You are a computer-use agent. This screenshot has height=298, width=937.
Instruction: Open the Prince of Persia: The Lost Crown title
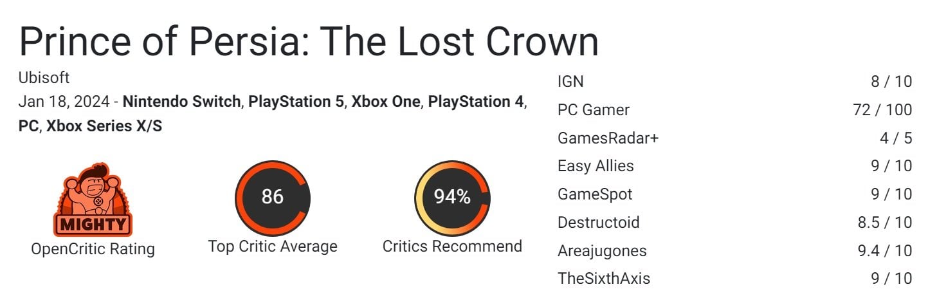pos(309,42)
